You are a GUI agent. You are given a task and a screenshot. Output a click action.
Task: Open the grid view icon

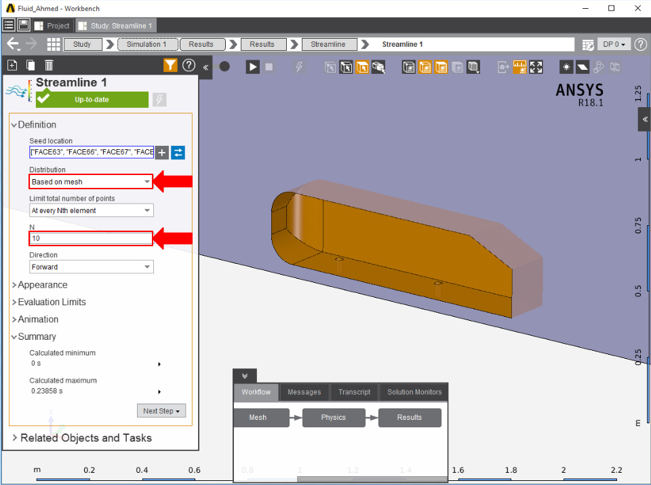54,44
